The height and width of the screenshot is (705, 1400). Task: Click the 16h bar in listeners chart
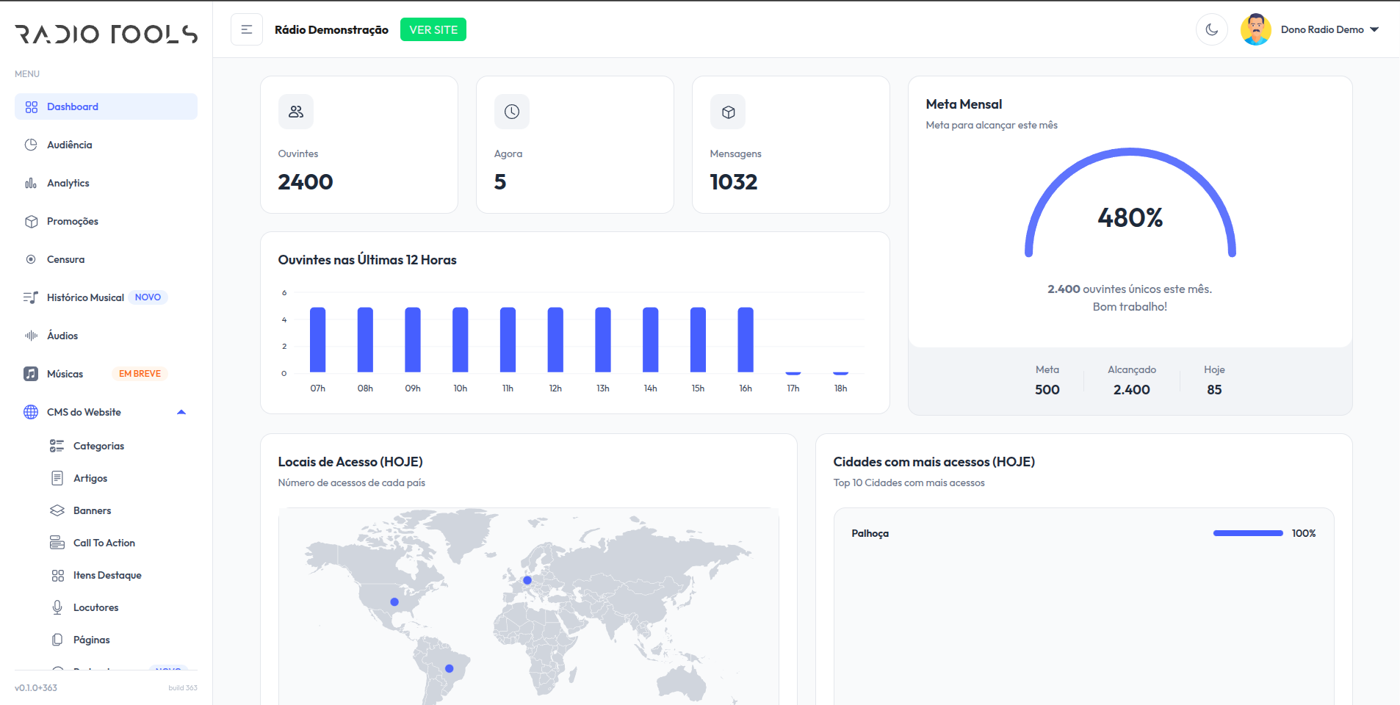coord(746,340)
